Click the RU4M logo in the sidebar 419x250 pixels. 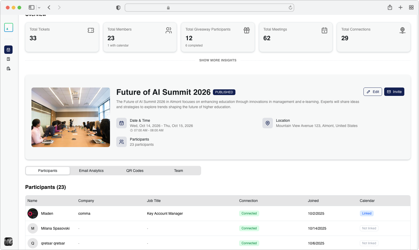pos(8,27)
